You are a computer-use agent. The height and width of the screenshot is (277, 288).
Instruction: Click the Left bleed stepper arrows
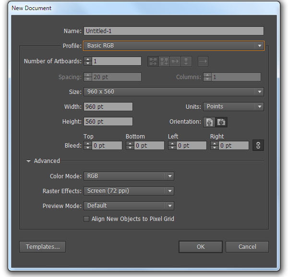(x=172, y=146)
